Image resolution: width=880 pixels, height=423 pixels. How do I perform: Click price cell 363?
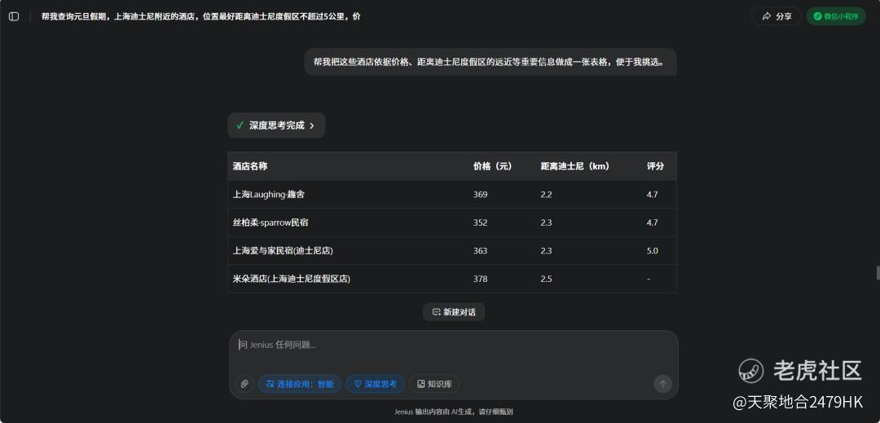pos(481,250)
